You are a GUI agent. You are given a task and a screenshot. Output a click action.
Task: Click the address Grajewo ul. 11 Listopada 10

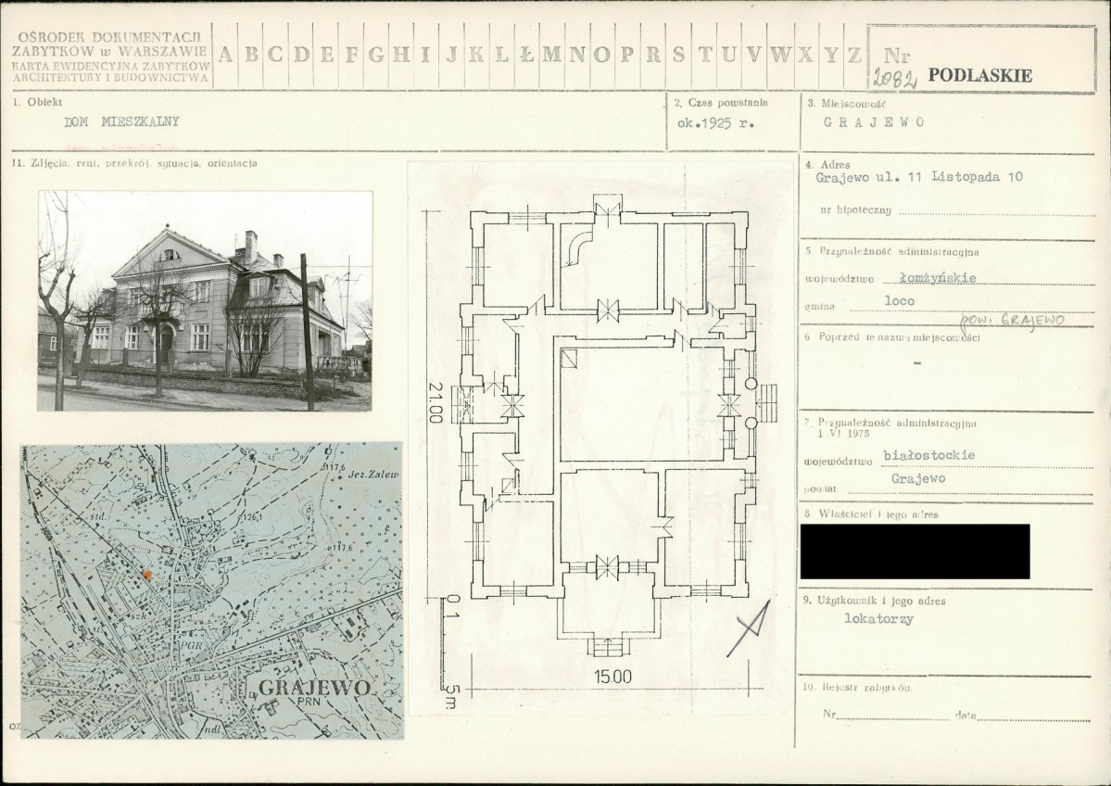919,177
